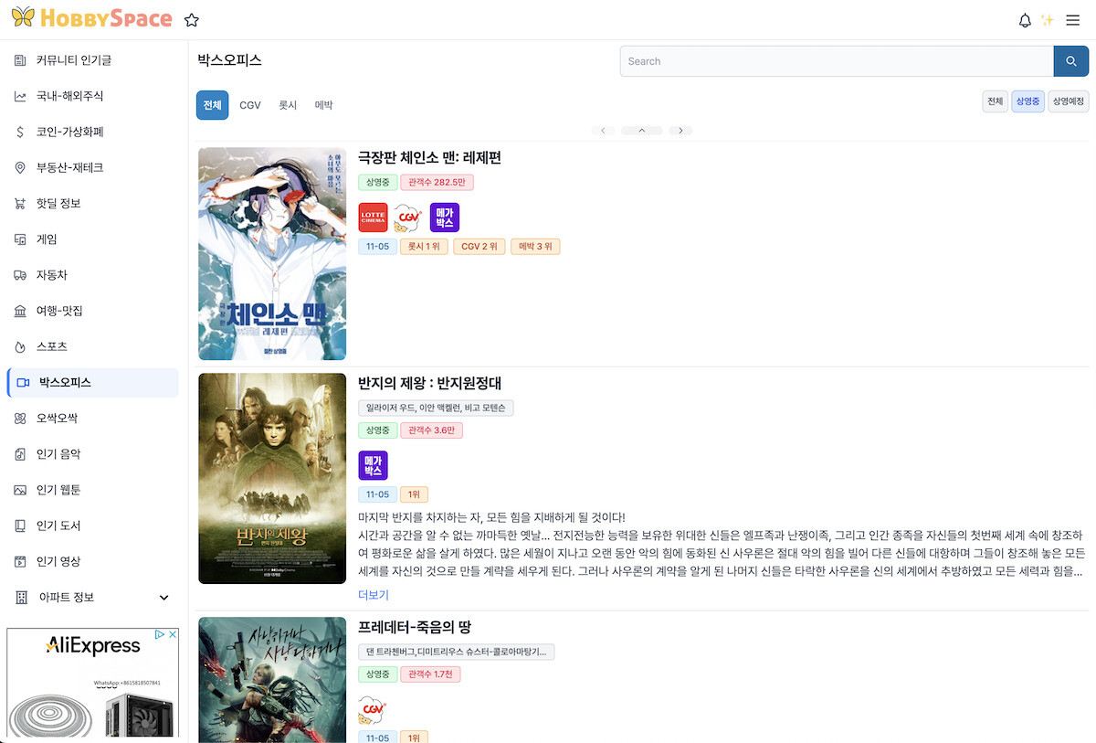
Task: Click 관객수 3.6만 badge
Action: pos(432,430)
